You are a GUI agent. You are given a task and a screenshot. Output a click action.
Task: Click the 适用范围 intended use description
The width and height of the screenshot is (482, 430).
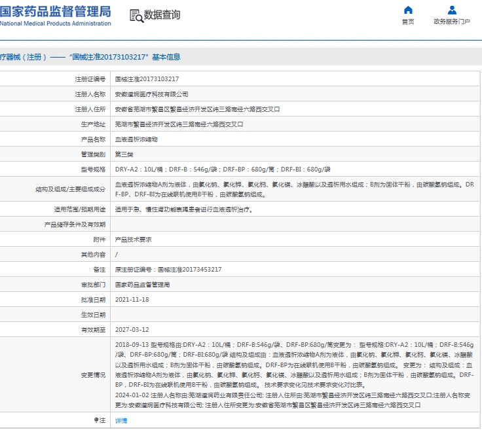pos(185,209)
